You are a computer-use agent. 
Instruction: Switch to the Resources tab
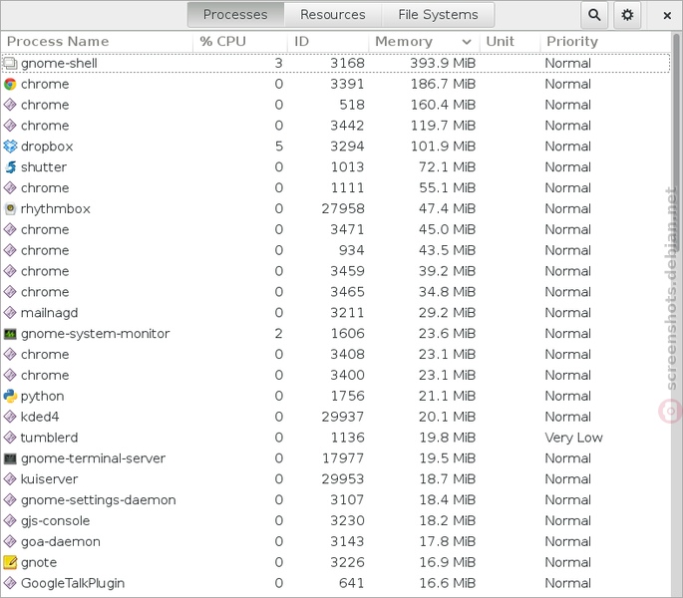pos(333,15)
